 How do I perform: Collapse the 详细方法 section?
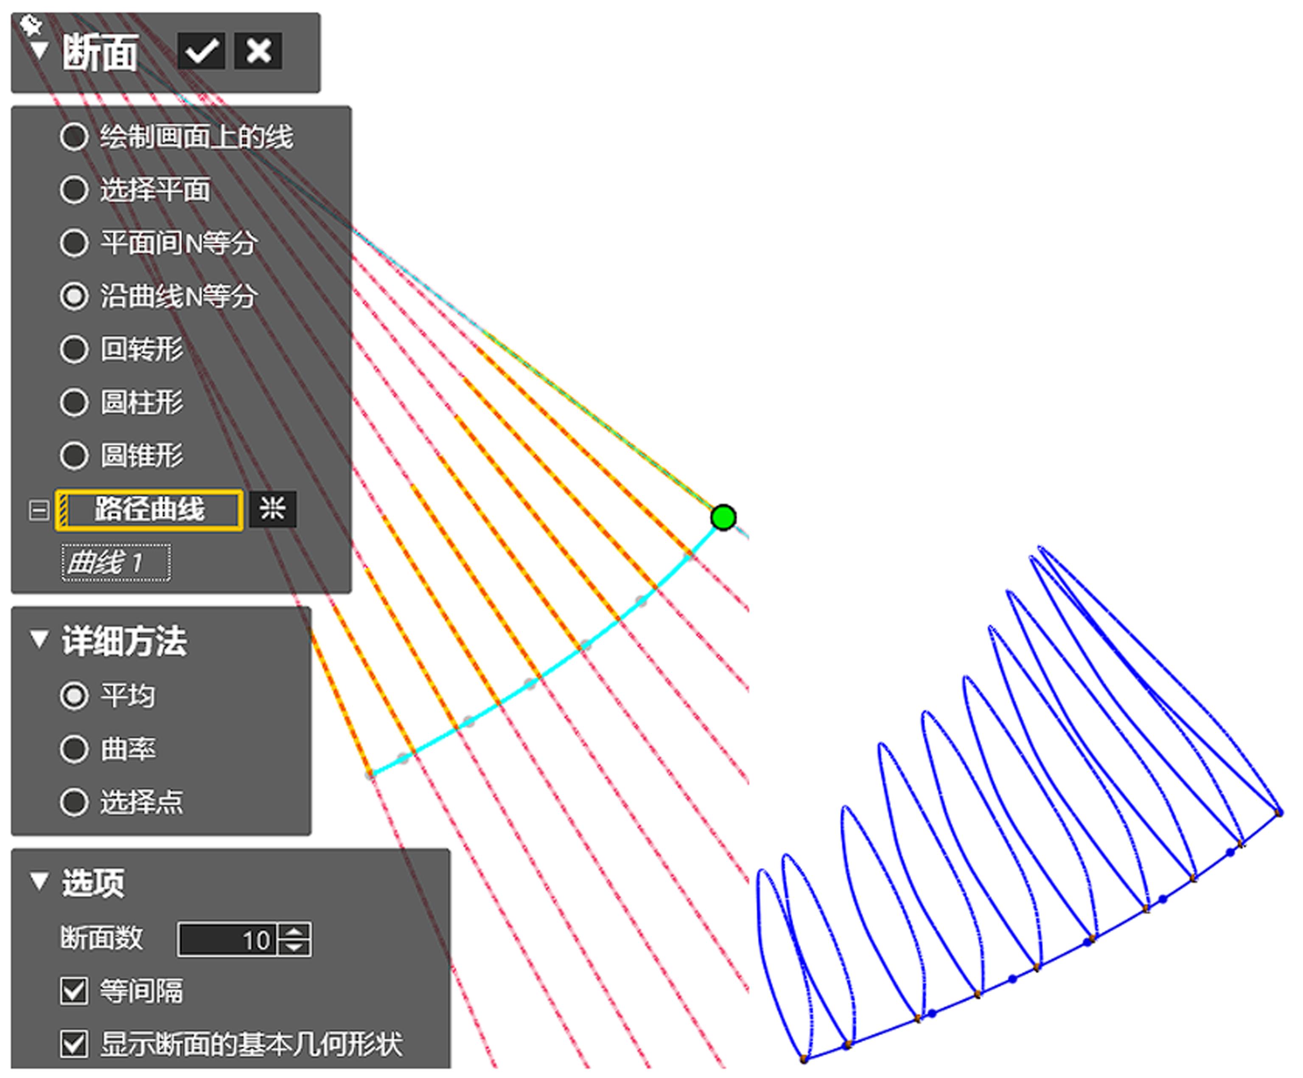(39, 640)
